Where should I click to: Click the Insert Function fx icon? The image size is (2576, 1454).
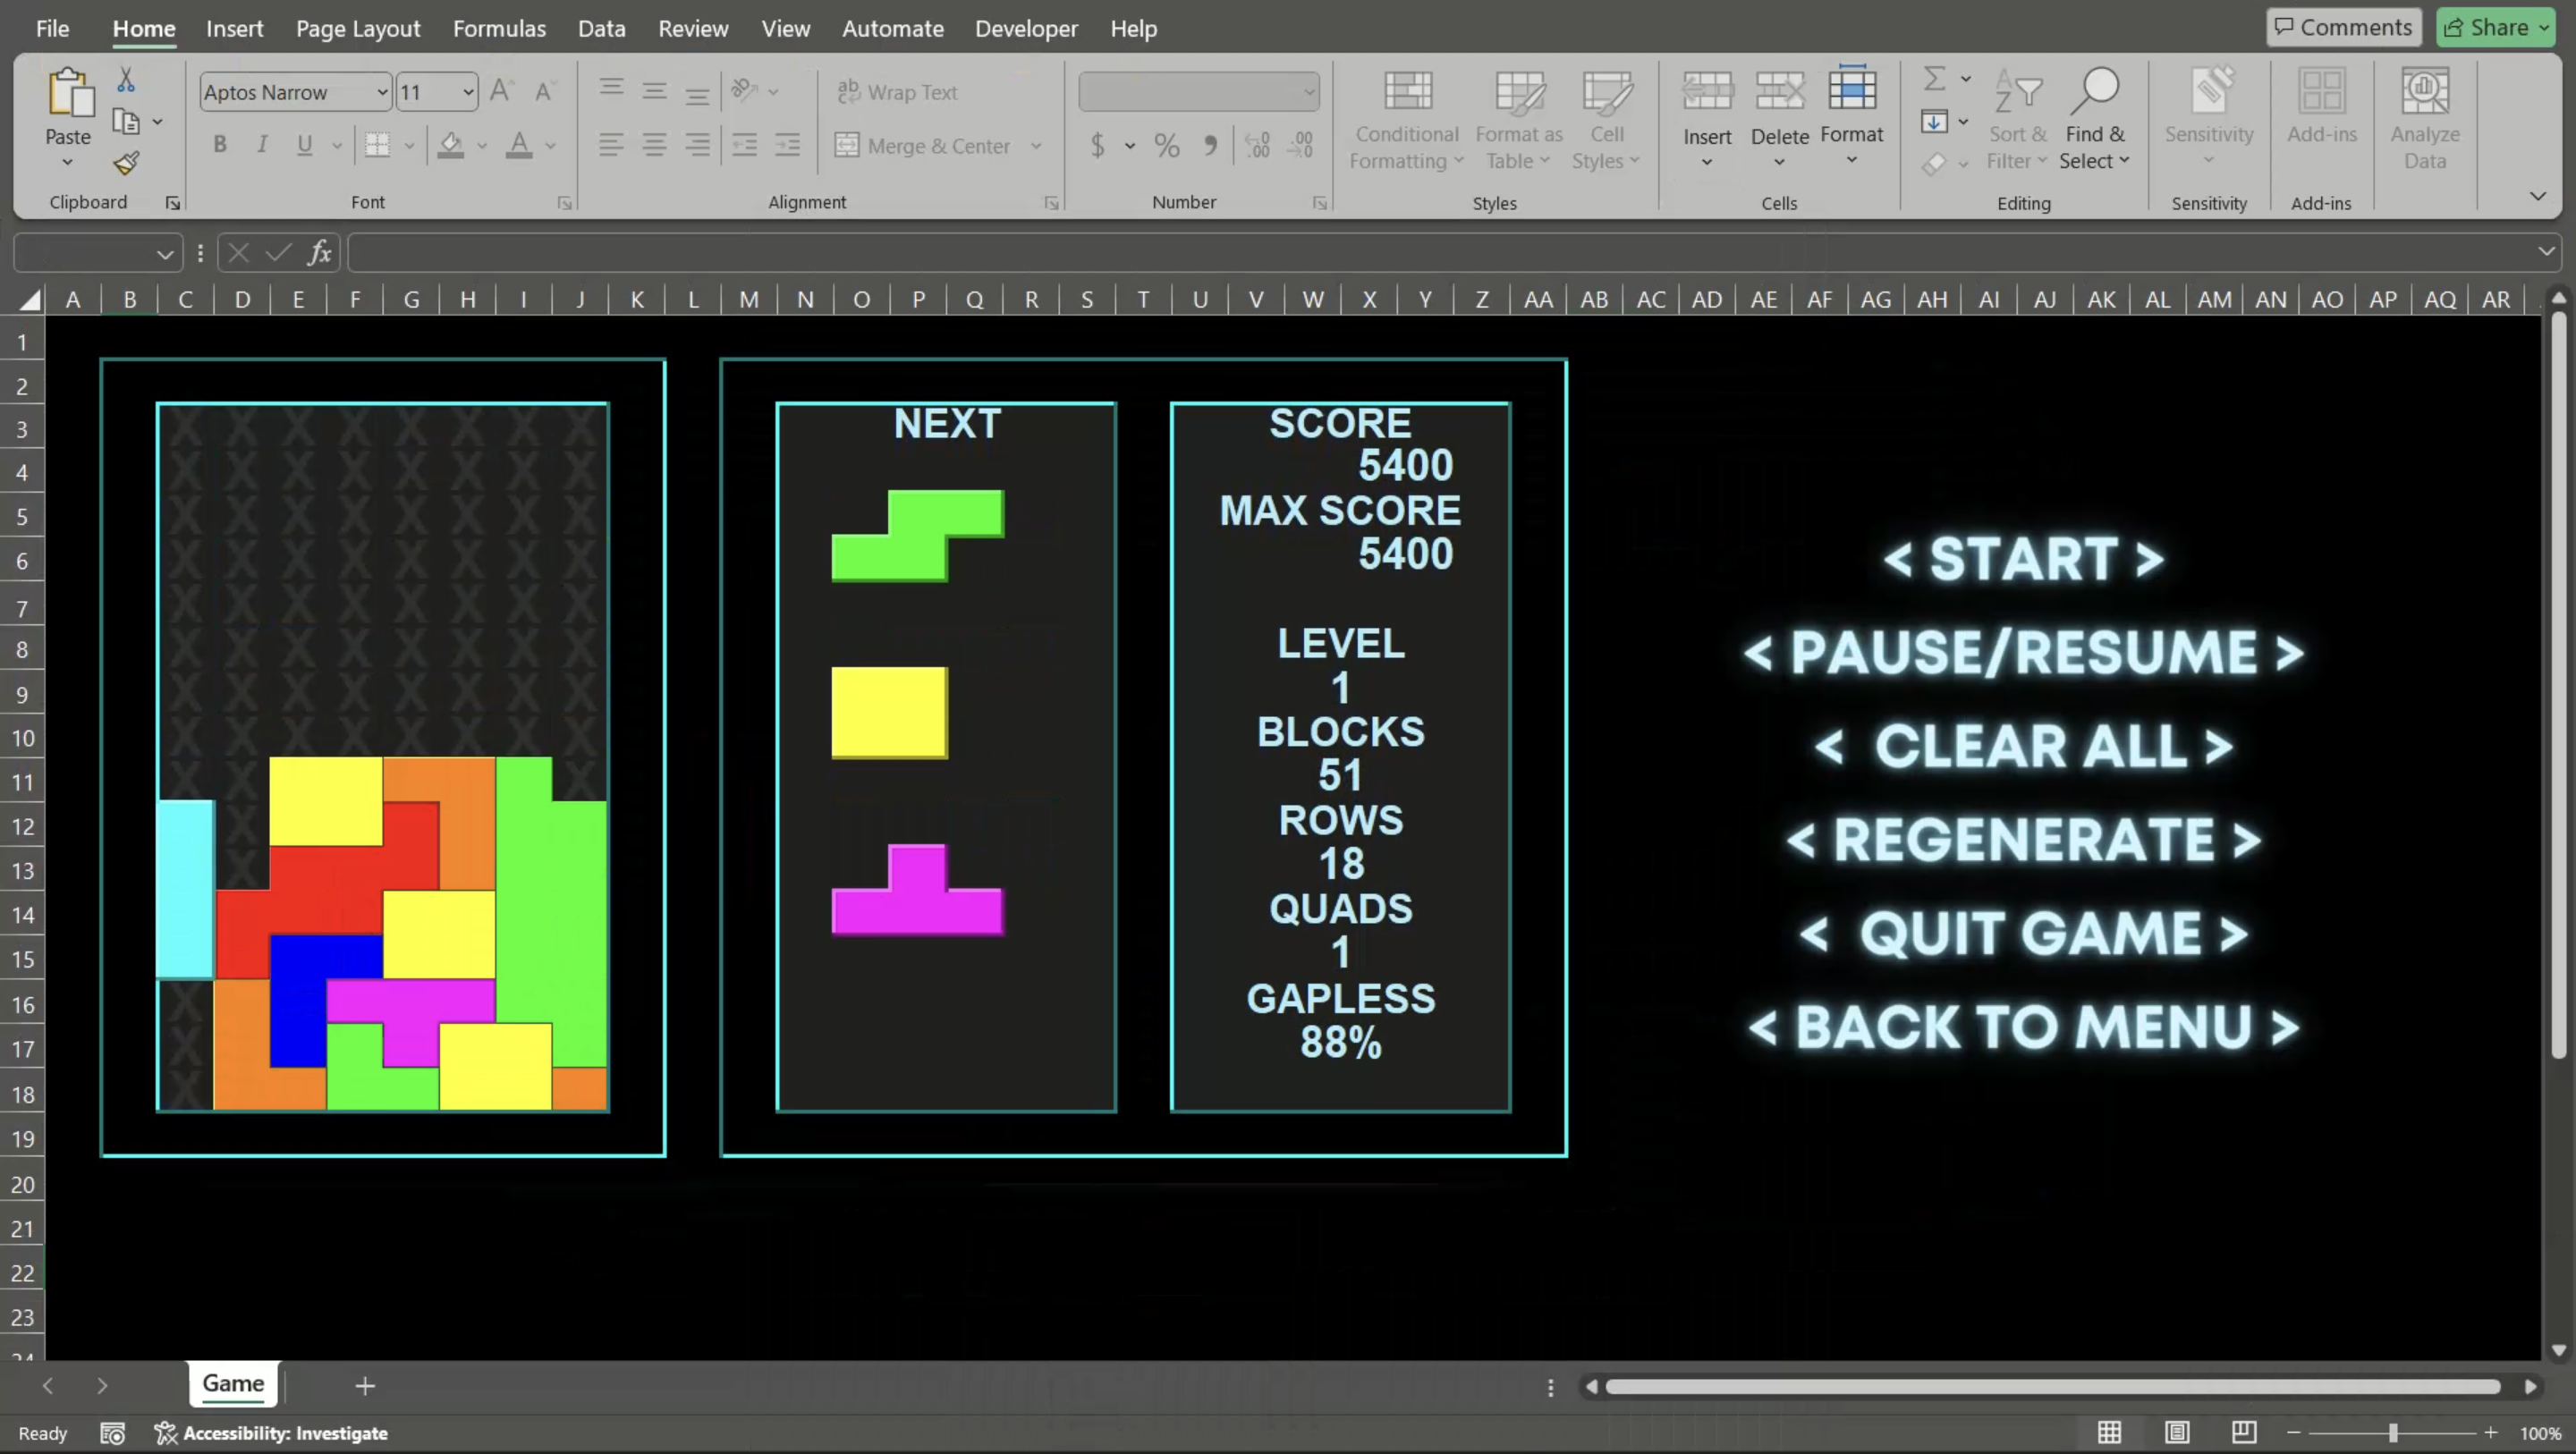click(x=319, y=253)
